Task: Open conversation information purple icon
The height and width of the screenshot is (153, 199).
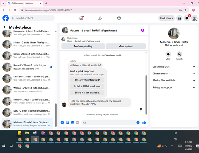Action: [142, 30]
